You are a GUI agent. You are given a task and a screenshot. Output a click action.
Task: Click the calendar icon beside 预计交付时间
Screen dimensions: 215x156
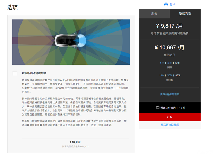[x=158, y=107]
